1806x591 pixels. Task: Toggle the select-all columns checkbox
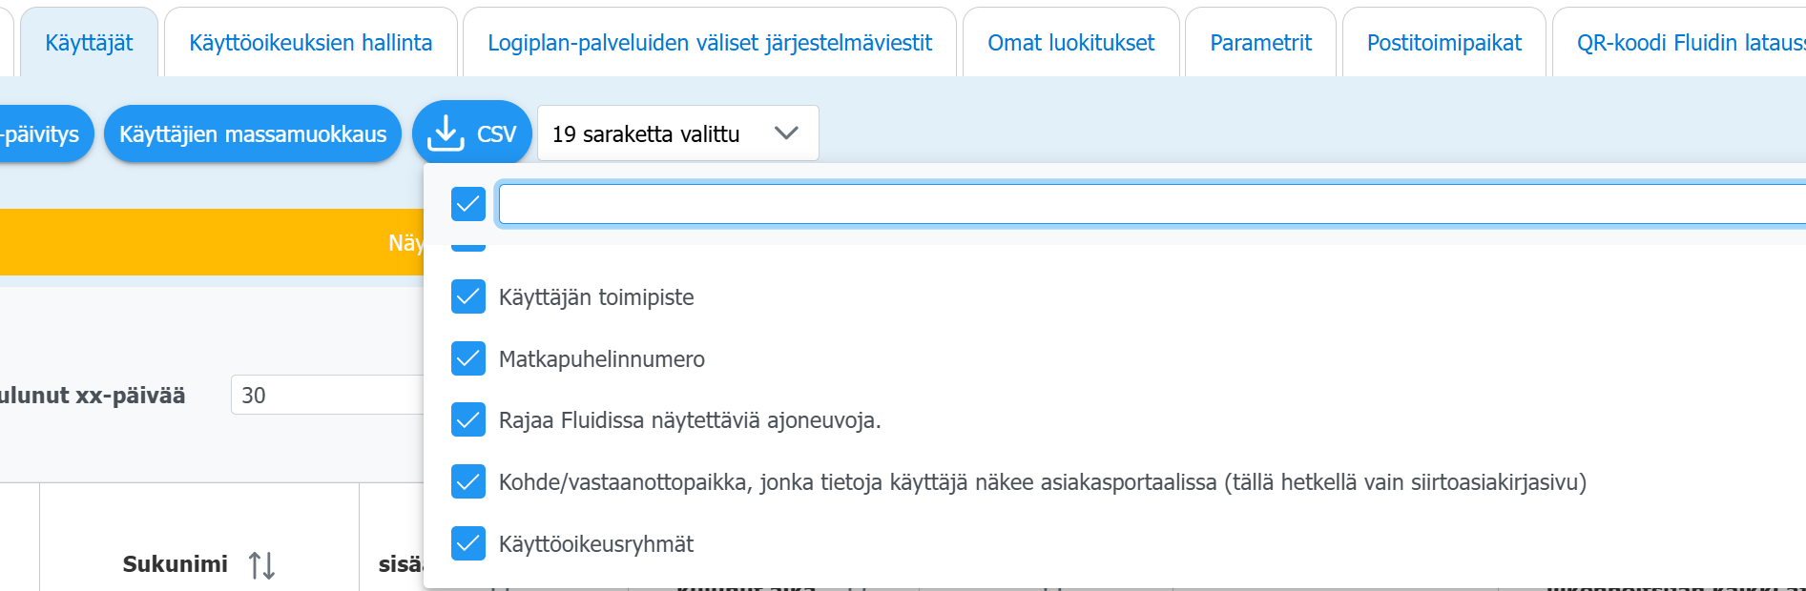pos(468,204)
